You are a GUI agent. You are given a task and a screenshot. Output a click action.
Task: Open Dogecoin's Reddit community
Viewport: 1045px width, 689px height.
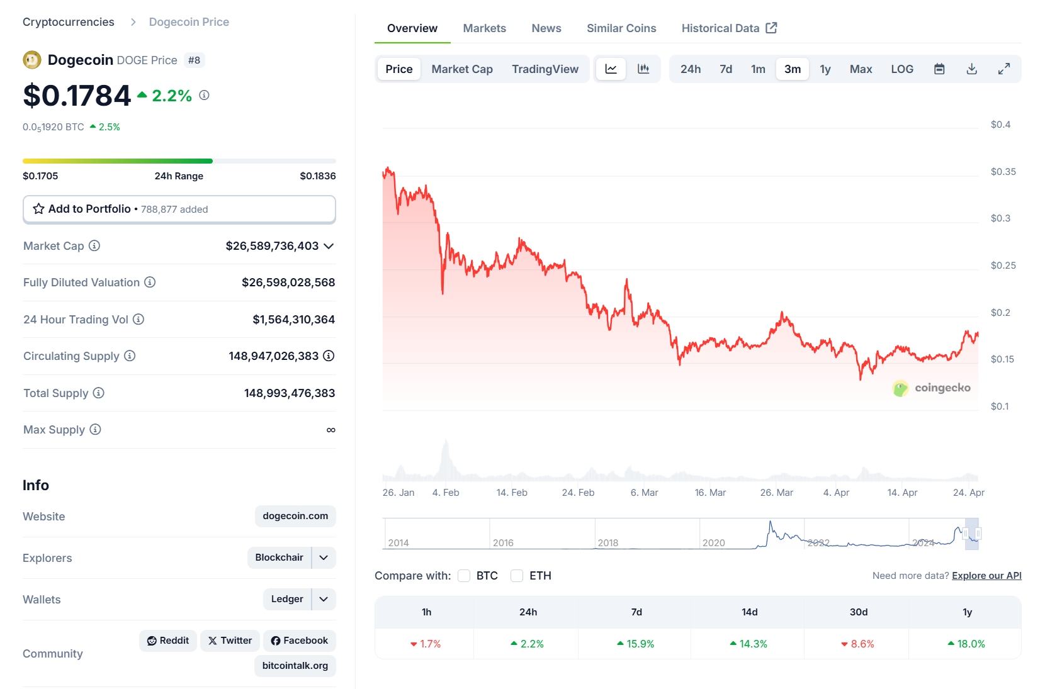point(167,640)
